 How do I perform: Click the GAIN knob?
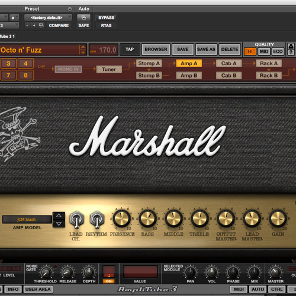(x=278, y=218)
